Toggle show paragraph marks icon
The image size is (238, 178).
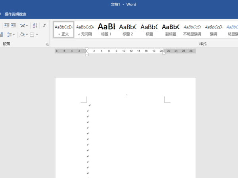44,25
